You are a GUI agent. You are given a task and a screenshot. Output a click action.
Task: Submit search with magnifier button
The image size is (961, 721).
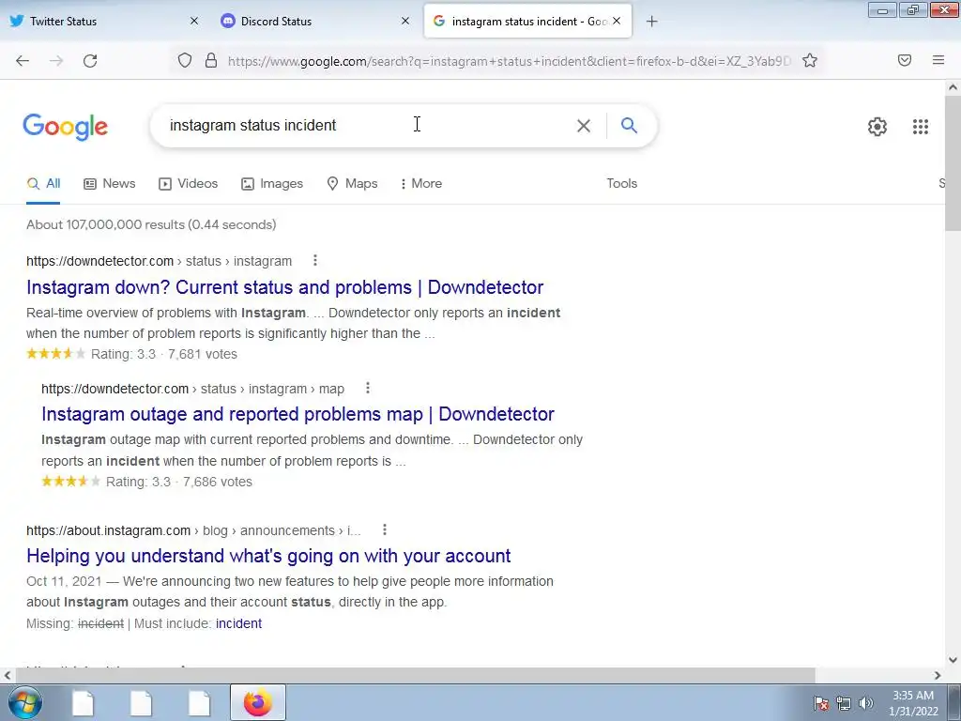[x=629, y=125]
